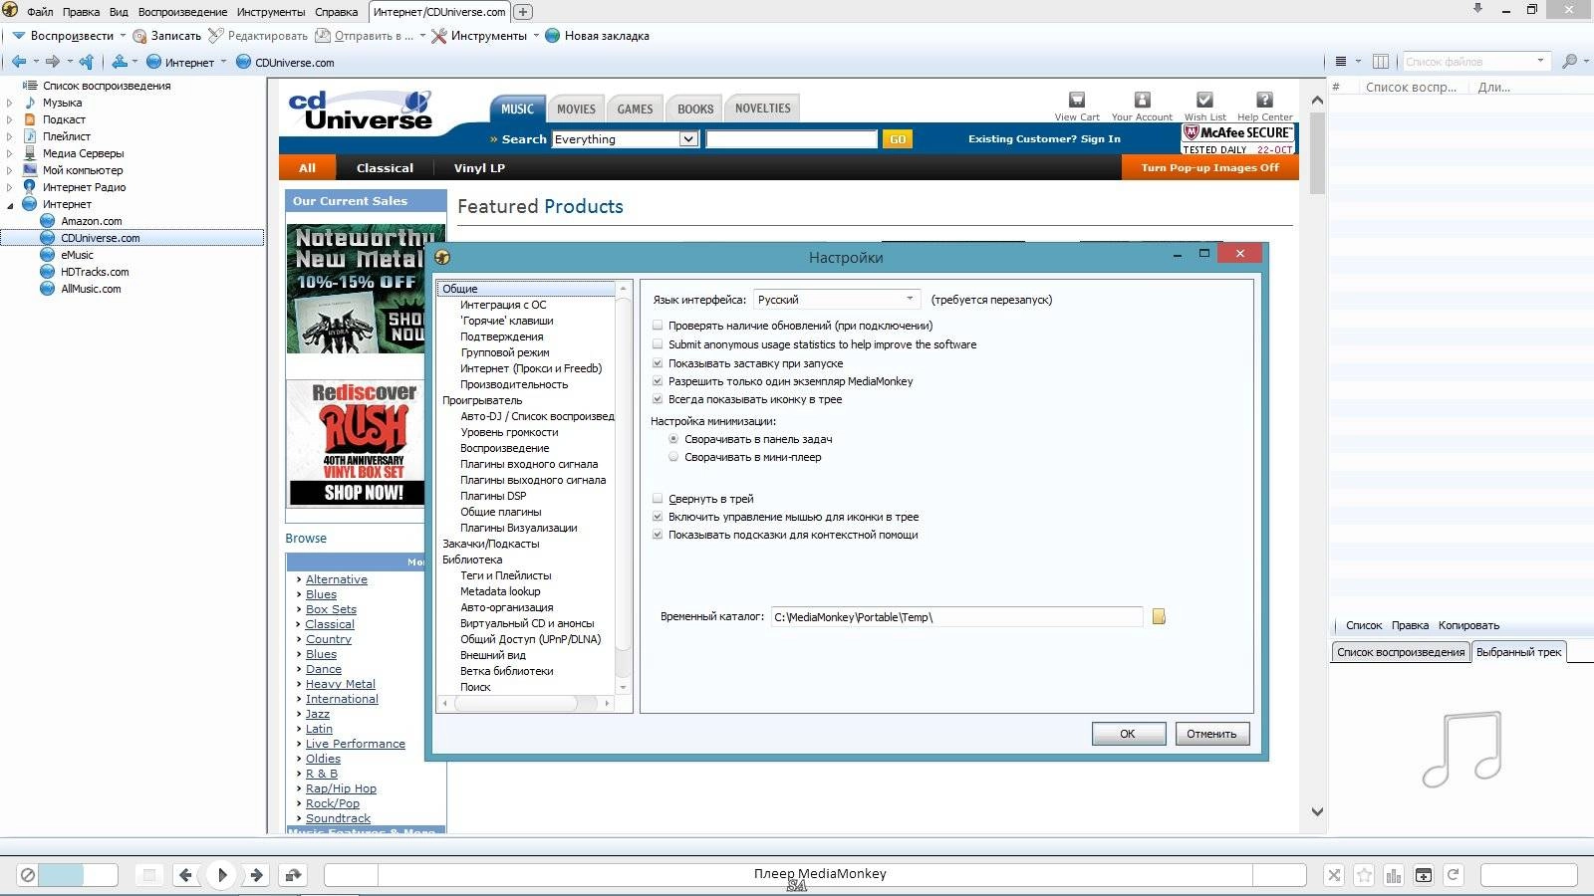Click the list view menu icon at top right

1341,62
